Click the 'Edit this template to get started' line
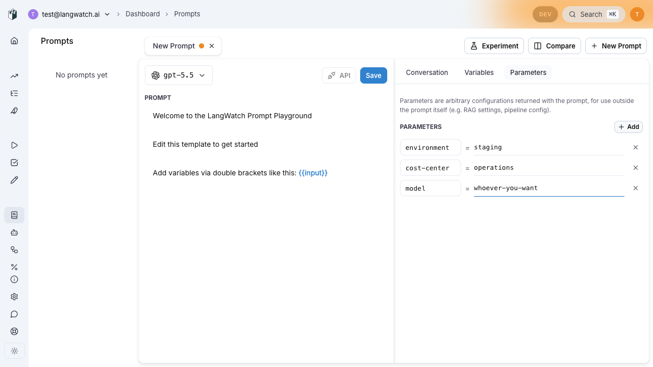The image size is (653, 367). click(206, 144)
